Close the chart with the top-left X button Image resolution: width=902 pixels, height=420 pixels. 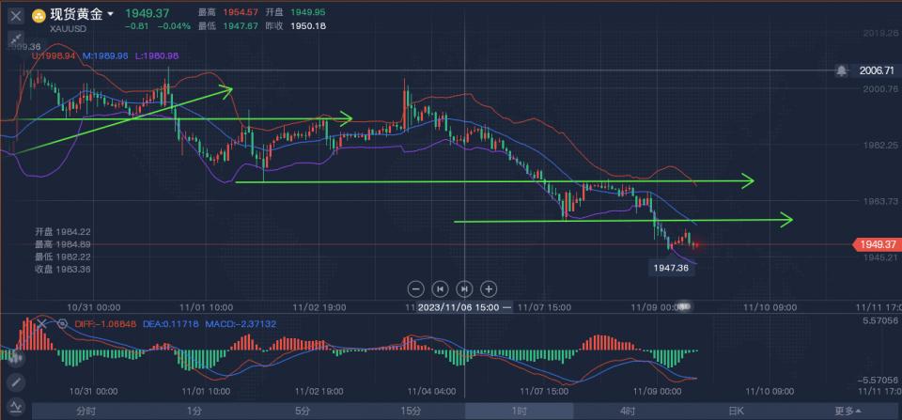pos(16,16)
